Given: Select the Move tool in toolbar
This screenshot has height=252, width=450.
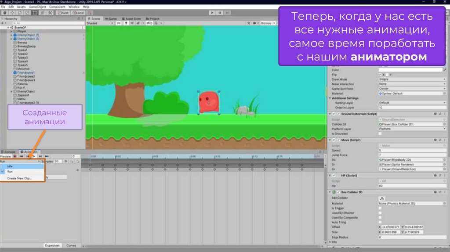Looking at the screenshot, I should pyautogui.click(x=12, y=13).
